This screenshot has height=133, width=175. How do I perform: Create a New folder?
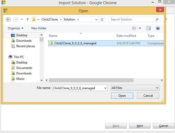click(39, 28)
